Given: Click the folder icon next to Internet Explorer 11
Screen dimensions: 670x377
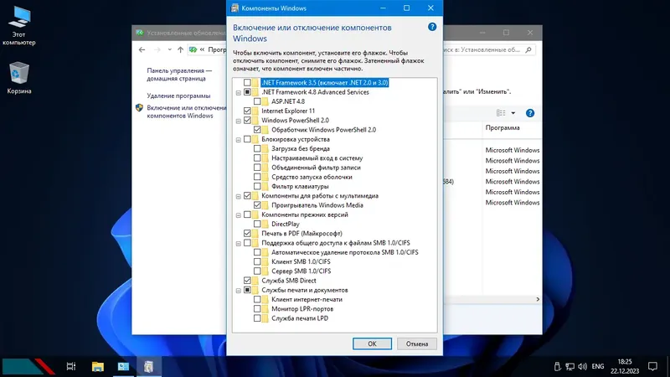Looking at the screenshot, I should pyautogui.click(x=255, y=111).
